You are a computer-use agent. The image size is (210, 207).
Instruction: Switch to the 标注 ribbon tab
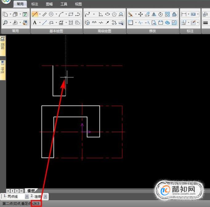(x=35, y=4)
